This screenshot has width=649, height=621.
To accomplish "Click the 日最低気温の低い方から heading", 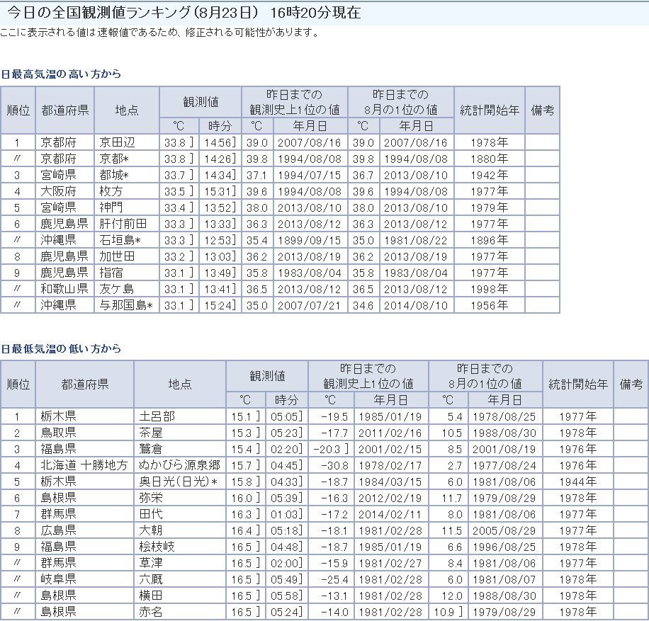I will click(61, 348).
